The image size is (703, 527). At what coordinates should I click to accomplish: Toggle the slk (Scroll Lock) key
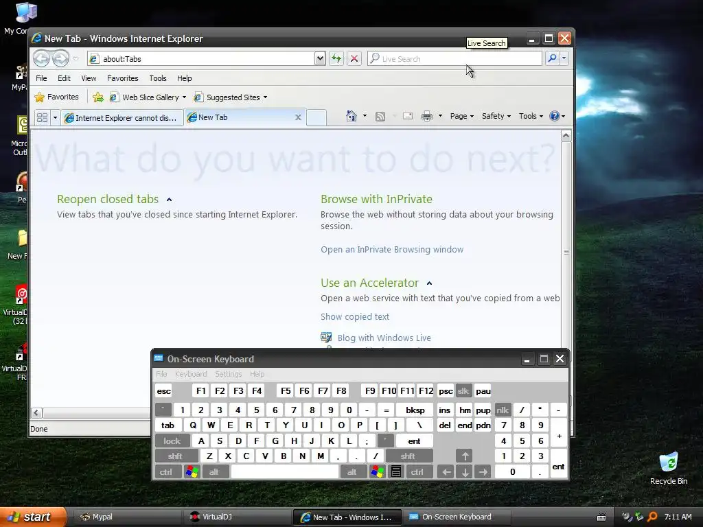point(463,391)
